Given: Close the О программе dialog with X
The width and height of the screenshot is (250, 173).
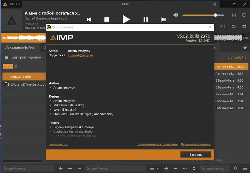Looking at the screenshot, I should 210,27.
